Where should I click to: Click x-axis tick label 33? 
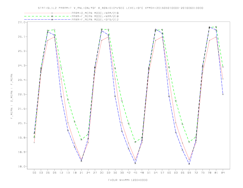coord(108,173)
